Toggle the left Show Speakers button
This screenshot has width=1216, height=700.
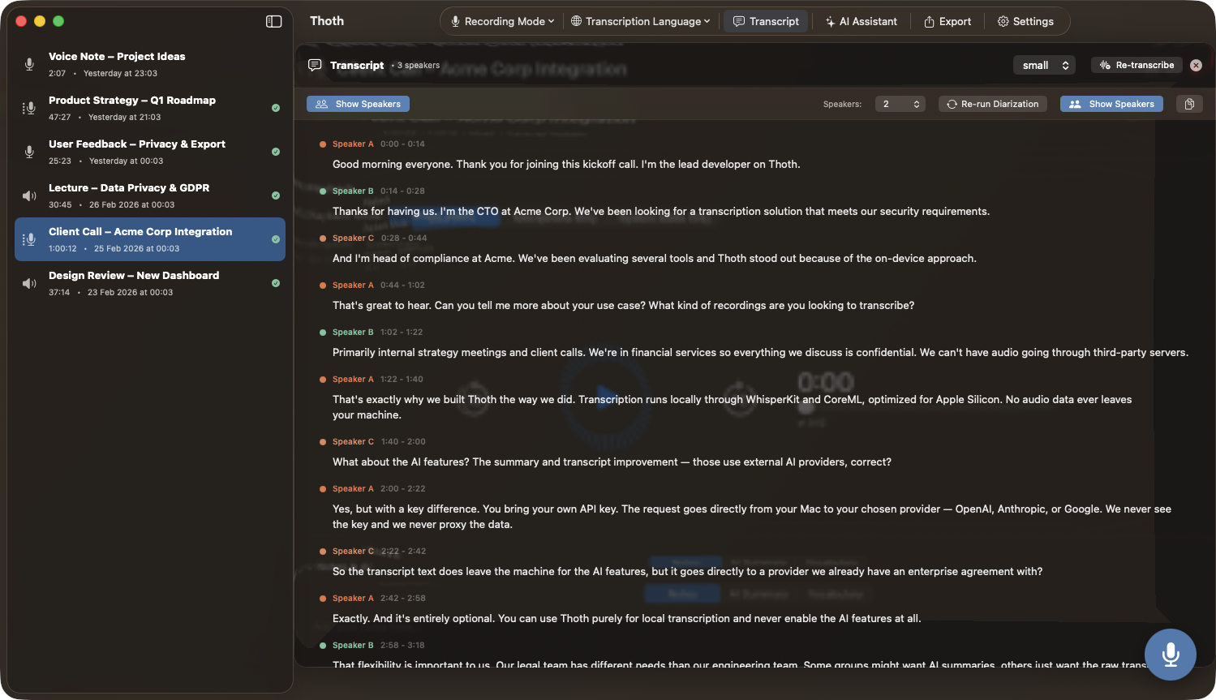click(x=358, y=104)
